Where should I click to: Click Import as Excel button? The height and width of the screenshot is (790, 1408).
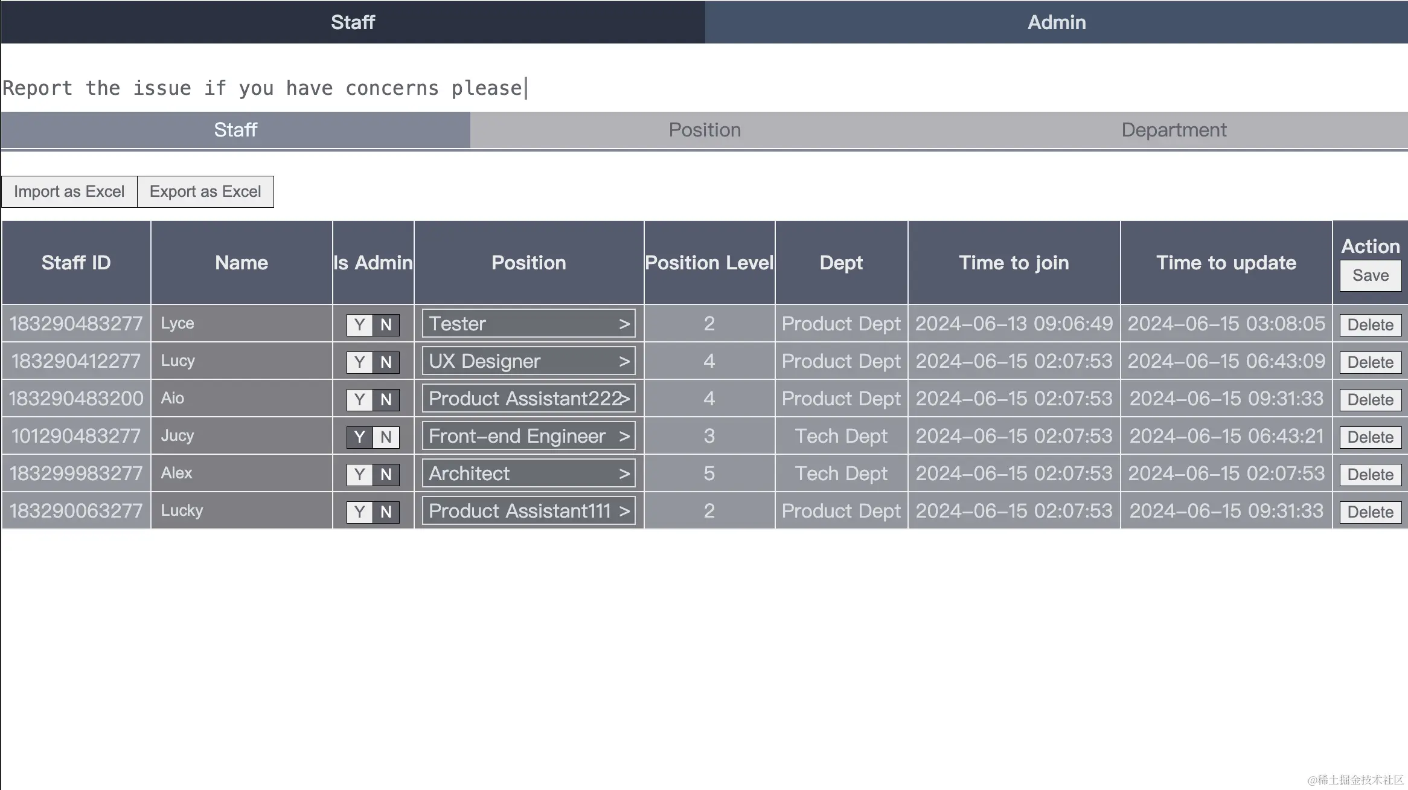pyautogui.click(x=69, y=191)
